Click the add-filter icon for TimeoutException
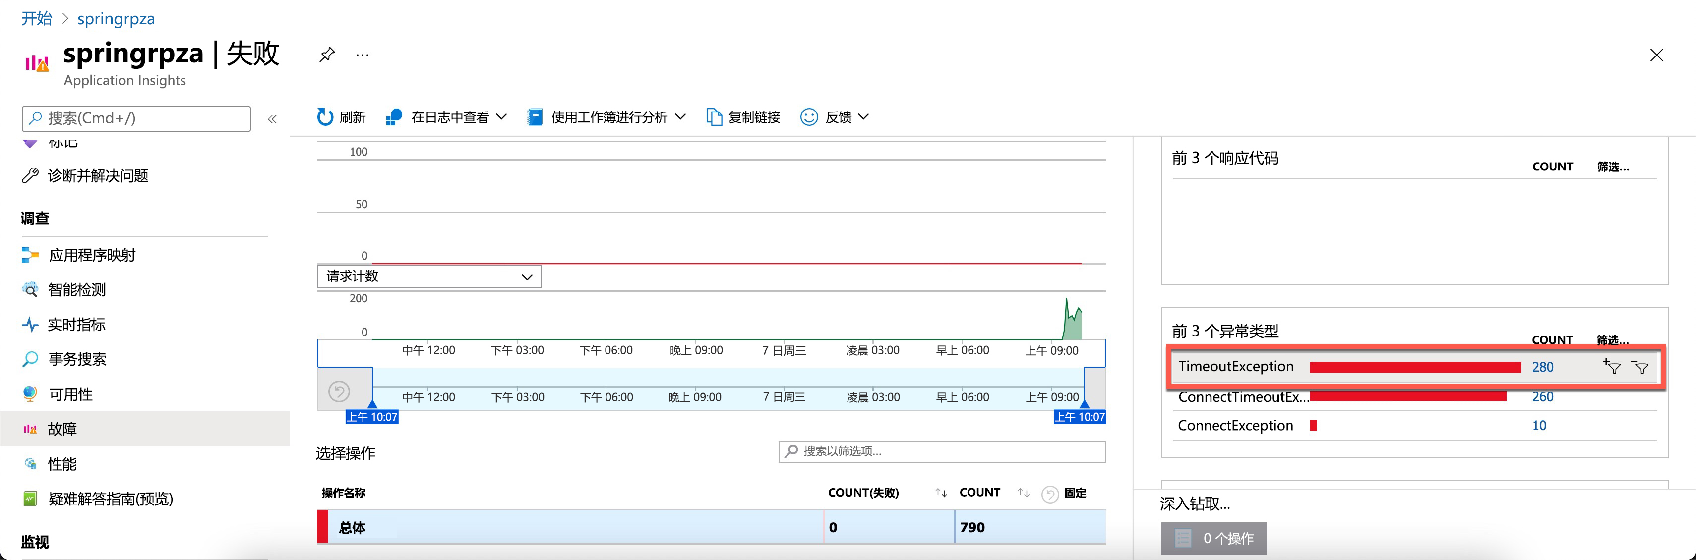The image size is (1696, 560). (1612, 367)
